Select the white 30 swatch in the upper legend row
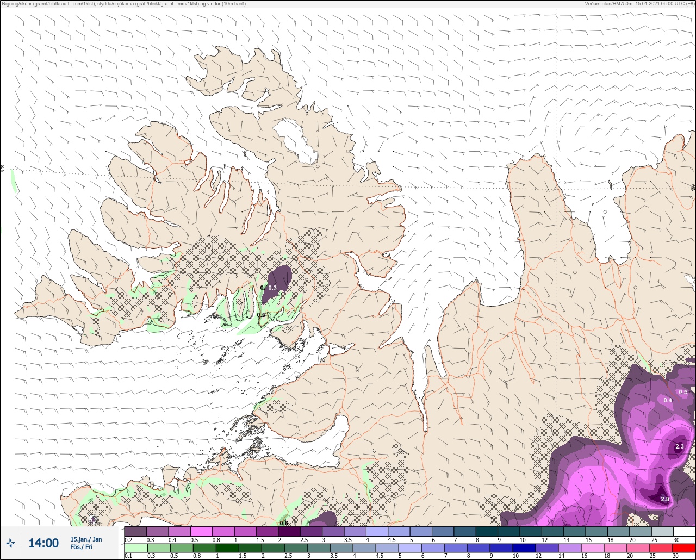Viewport: 696px width, 560px height. coord(684,531)
